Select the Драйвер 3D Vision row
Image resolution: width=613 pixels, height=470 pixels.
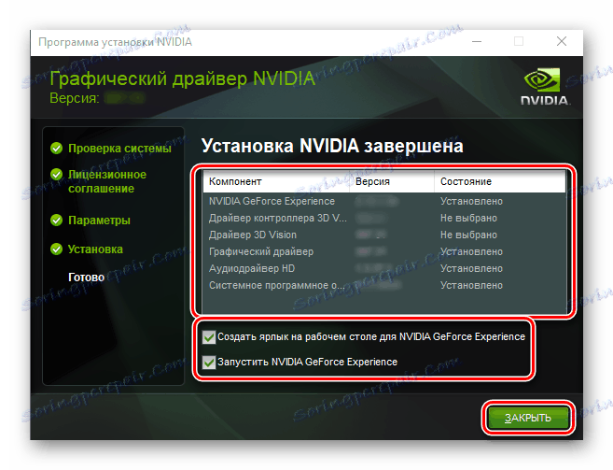pos(384,235)
